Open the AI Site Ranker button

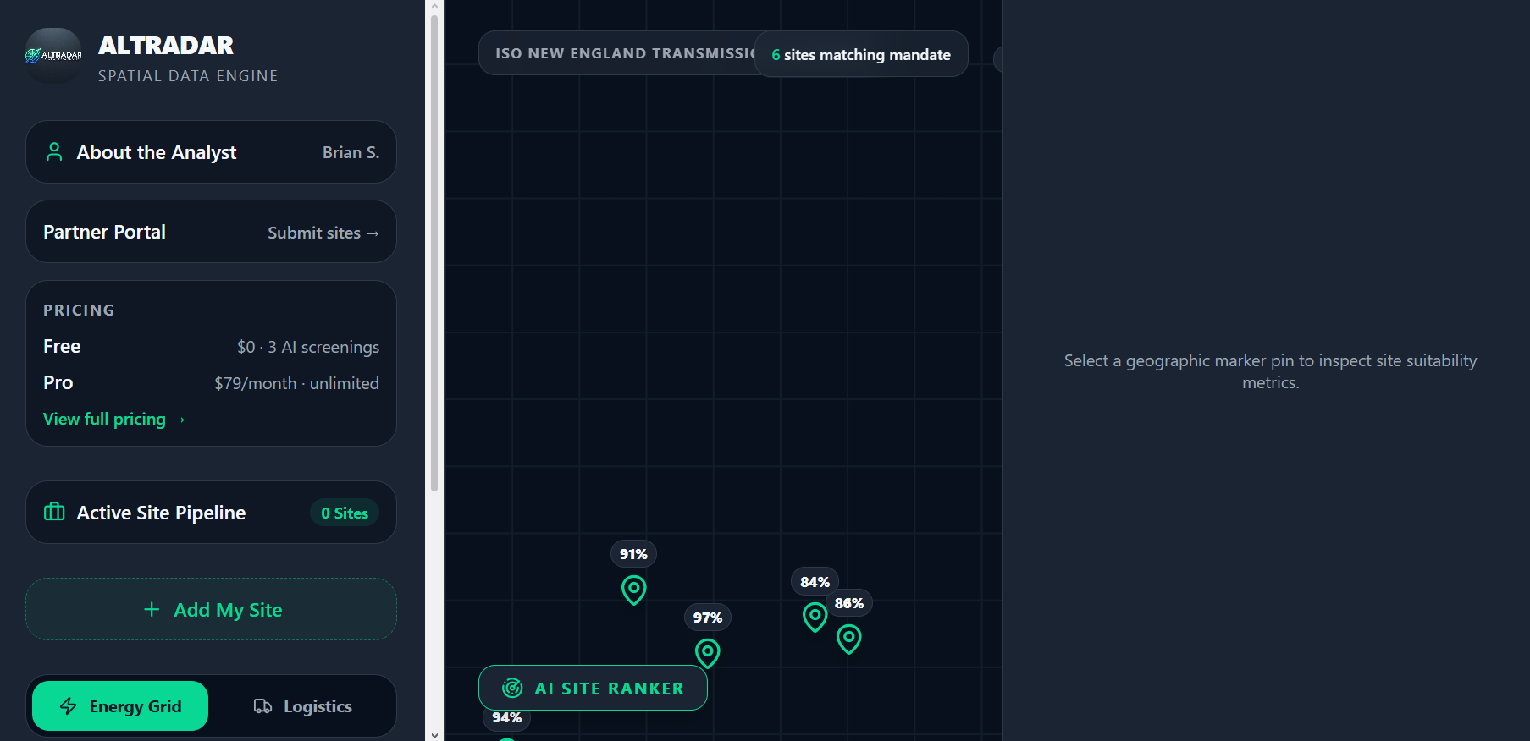pyautogui.click(x=593, y=688)
